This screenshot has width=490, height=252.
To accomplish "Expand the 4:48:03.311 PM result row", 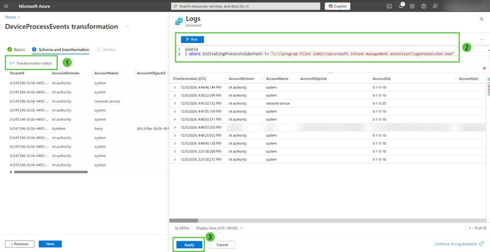I will click(175, 119).
